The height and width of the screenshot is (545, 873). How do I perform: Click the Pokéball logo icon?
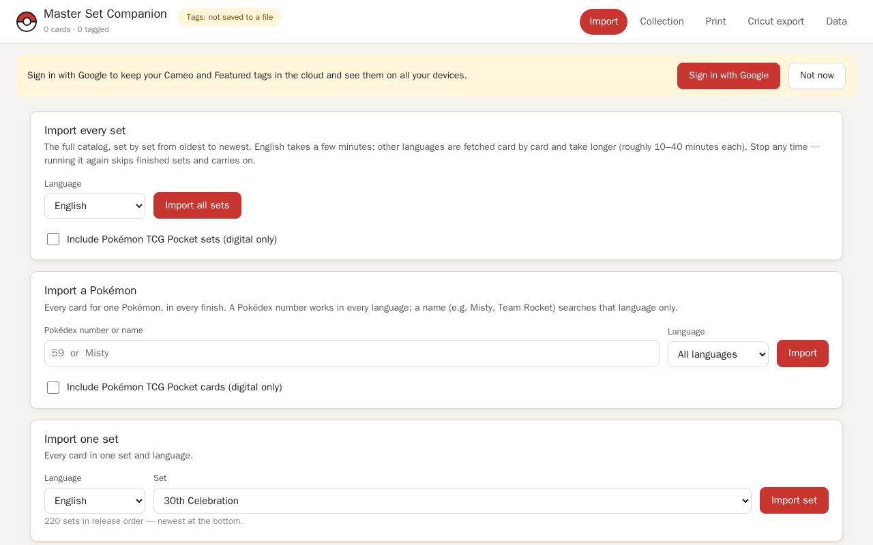coord(27,22)
